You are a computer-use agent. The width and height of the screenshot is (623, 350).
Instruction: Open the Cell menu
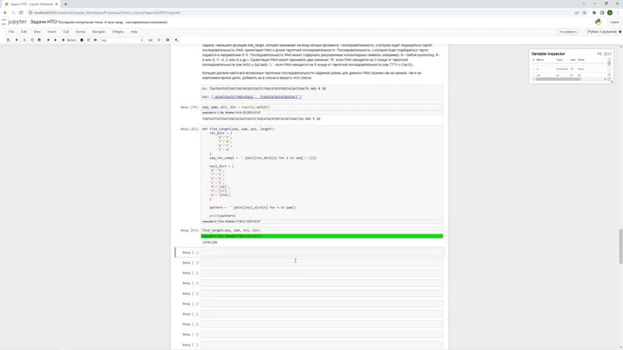(66, 32)
